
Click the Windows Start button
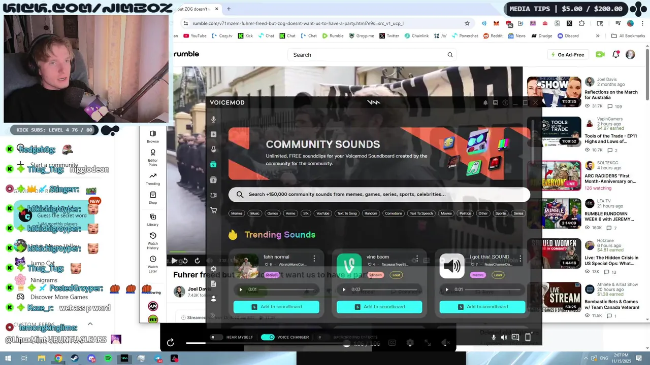tap(8, 358)
